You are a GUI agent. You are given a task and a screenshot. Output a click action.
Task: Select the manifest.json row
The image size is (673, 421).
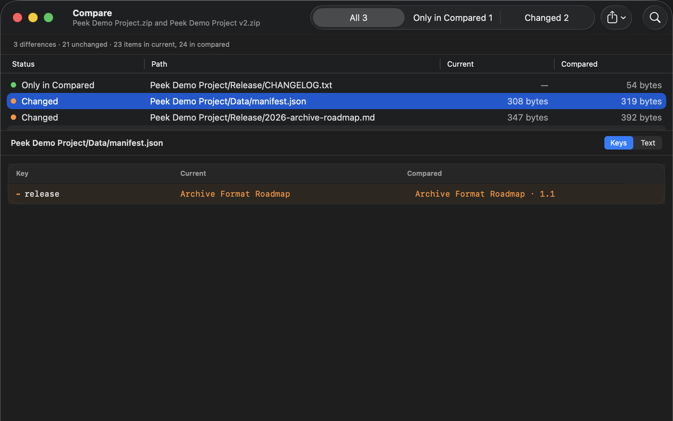coord(336,101)
